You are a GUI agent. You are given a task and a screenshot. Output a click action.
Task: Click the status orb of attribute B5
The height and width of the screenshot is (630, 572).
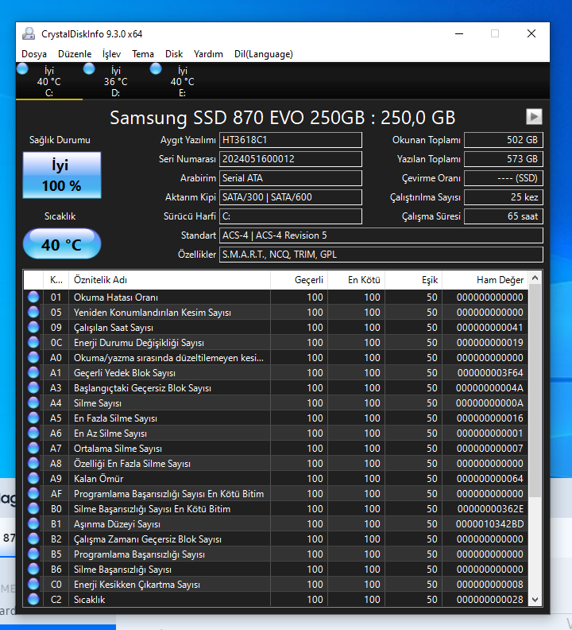[x=33, y=554]
